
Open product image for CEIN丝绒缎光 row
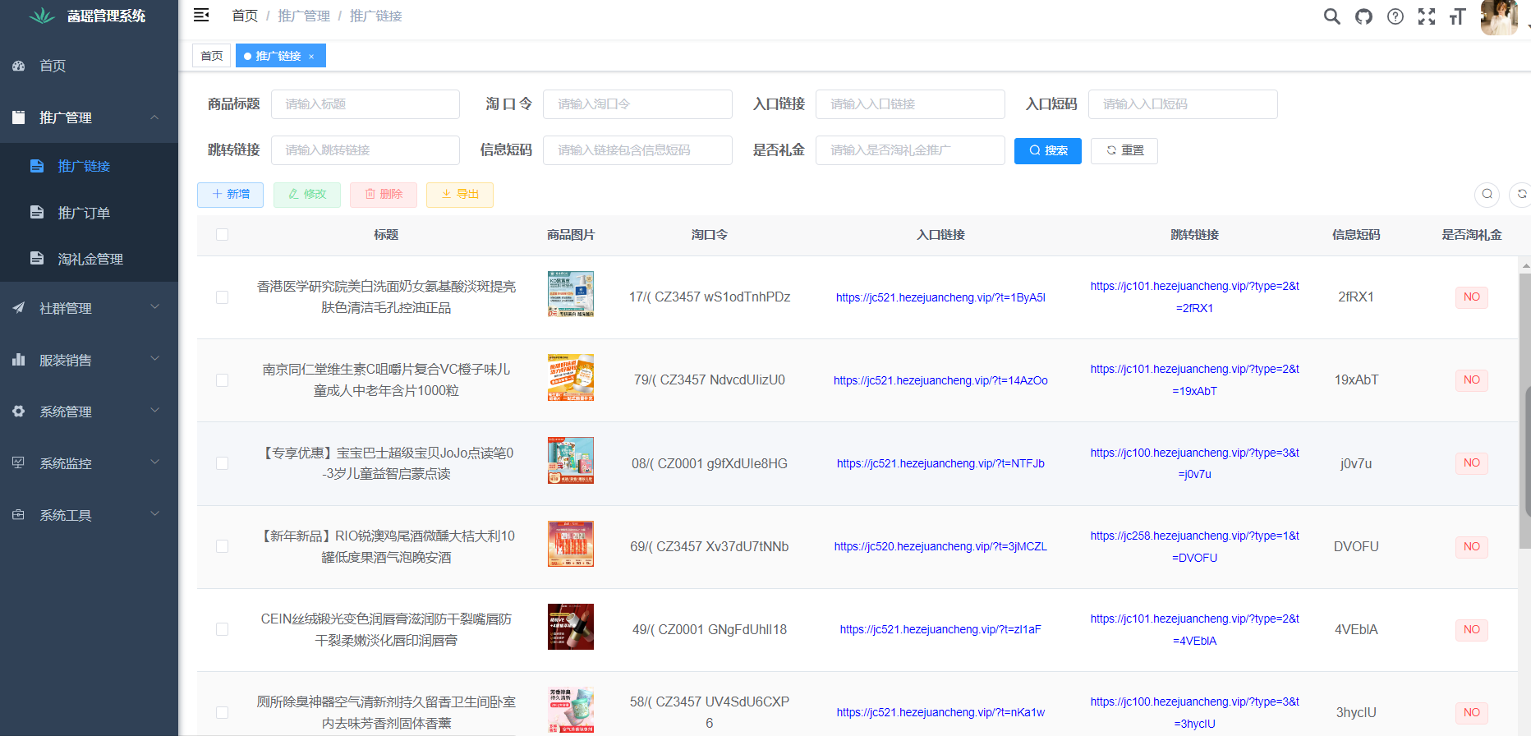click(571, 627)
